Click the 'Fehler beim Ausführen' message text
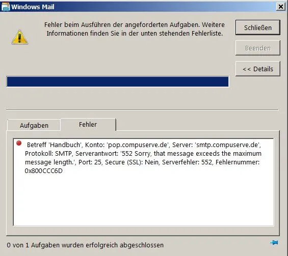This screenshot has height=256, width=288. coord(135,29)
